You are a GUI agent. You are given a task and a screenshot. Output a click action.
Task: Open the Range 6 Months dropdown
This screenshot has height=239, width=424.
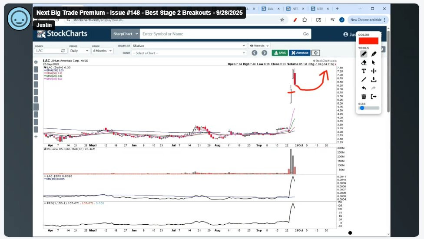pyautogui.click(x=102, y=51)
